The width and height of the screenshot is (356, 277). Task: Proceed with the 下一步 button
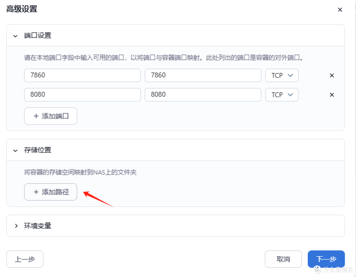click(326, 259)
